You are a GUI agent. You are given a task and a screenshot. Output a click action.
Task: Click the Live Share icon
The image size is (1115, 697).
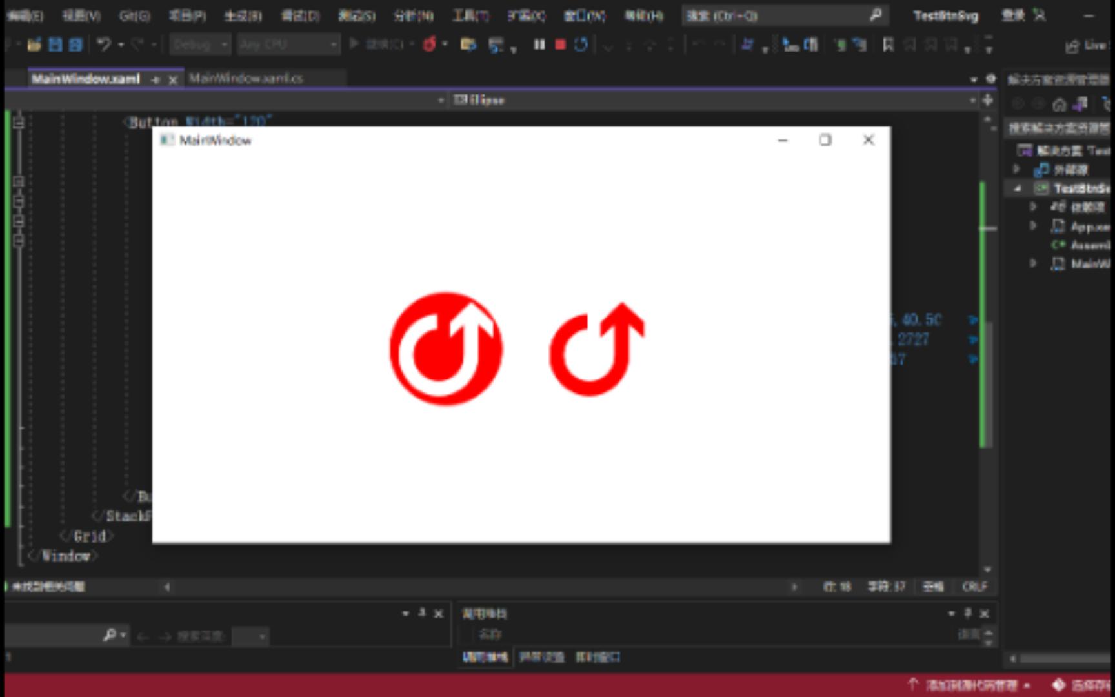pyautogui.click(x=1072, y=45)
